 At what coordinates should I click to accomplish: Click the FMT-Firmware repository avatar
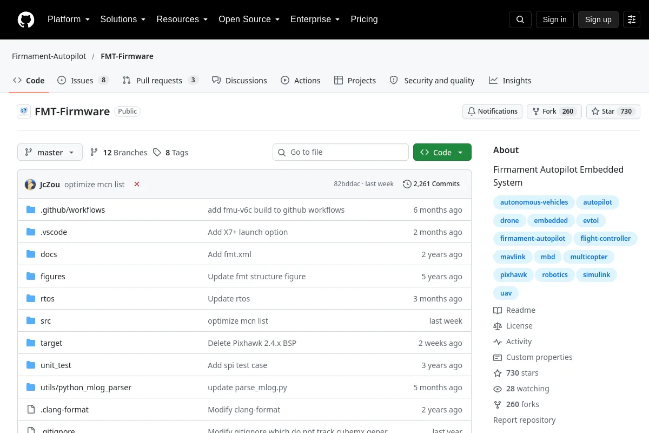pos(24,111)
